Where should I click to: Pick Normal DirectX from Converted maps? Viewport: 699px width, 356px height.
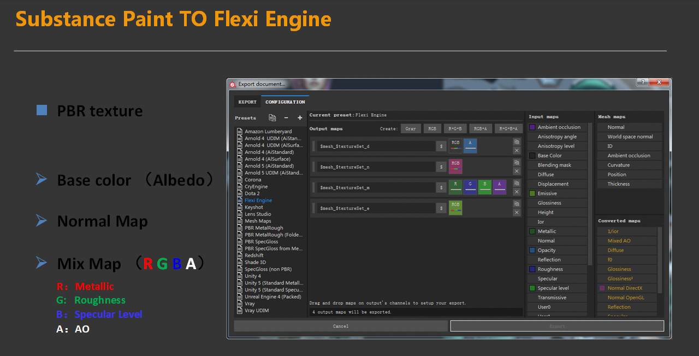click(x=625, y=288)
